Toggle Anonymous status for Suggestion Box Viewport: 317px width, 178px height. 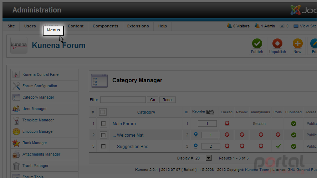coord(261,146)
